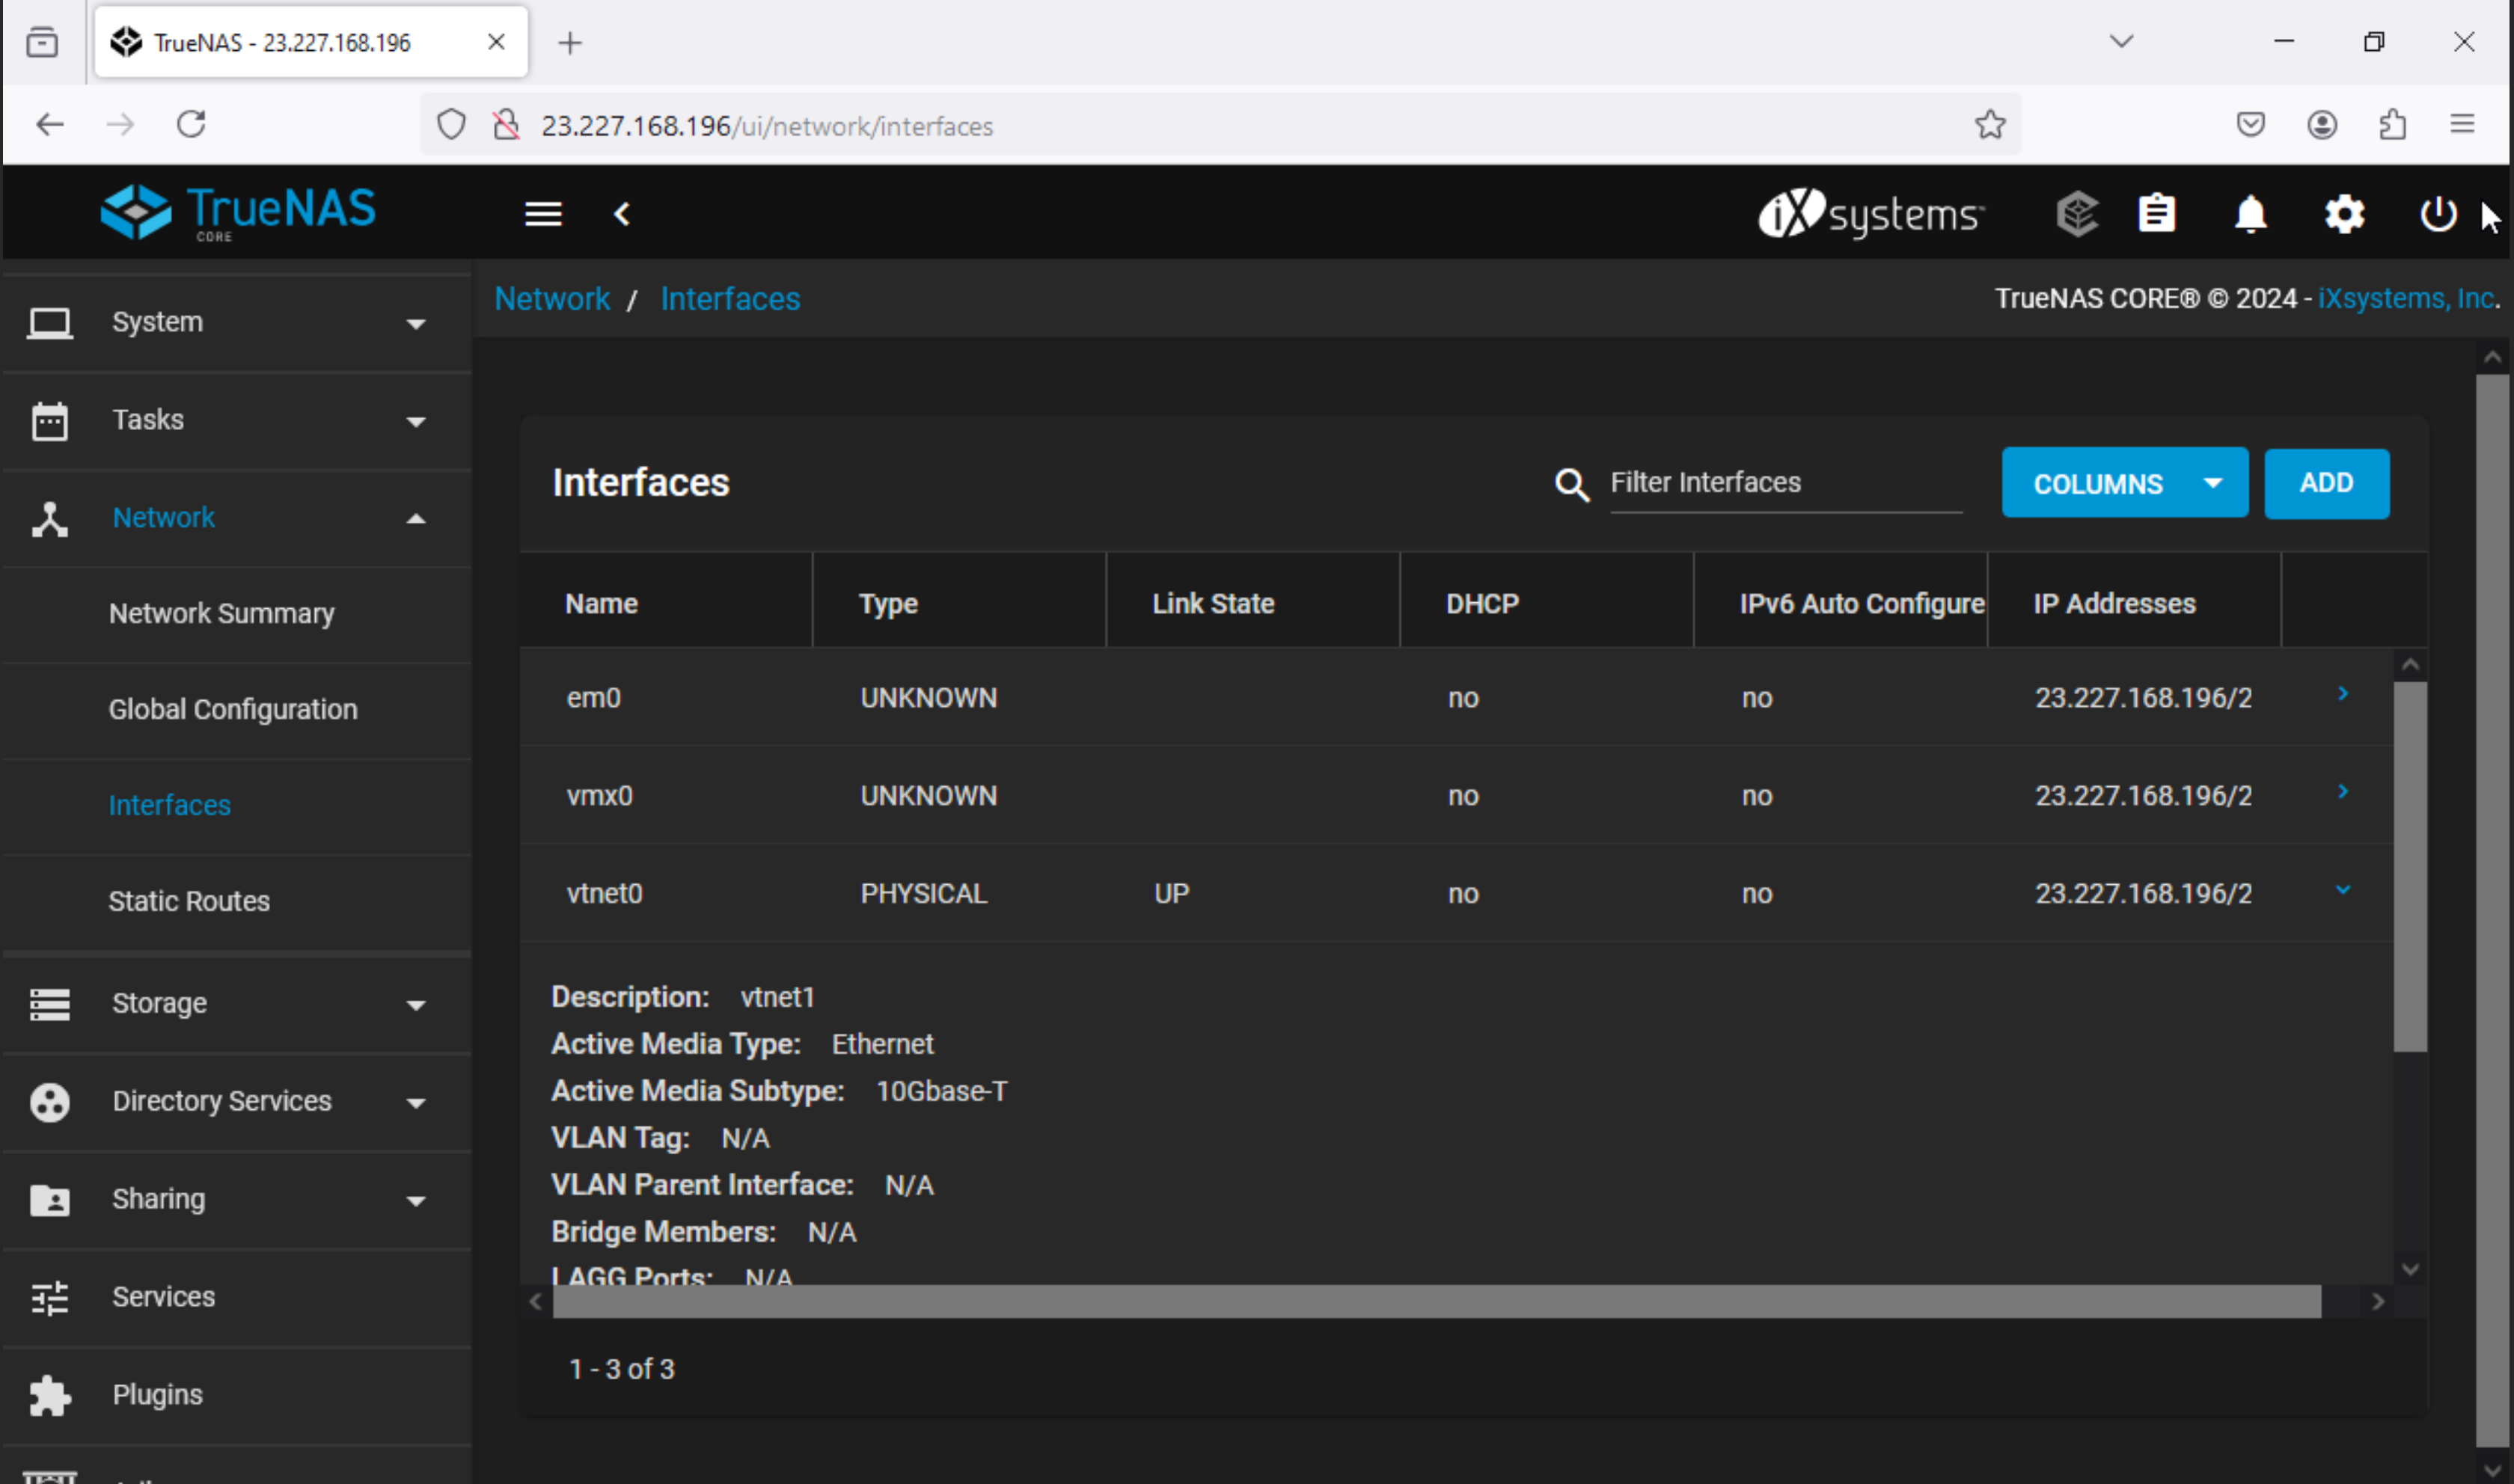This screenshot has width=2514, height=1484.
Task: Open the Firefox application menu icon
Action: click(x=2462, y=124)
